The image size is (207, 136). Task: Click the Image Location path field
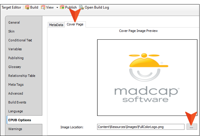[141, 127]
